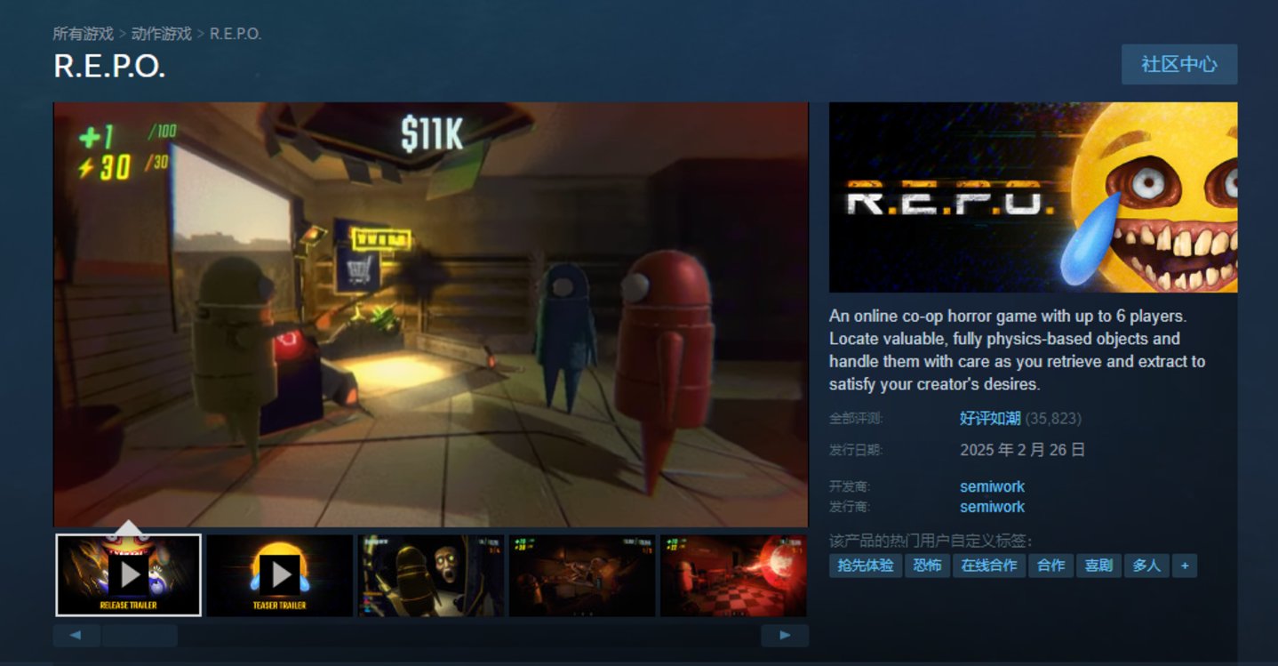This screenshot has height=666, width=1278.
Task: Open semiwork publisher page link
Action: (x=992, y=507)
